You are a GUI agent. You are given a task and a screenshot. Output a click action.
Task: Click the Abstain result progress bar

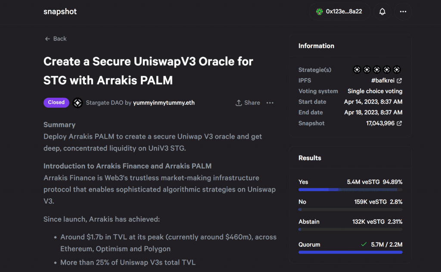pos(351,229)
